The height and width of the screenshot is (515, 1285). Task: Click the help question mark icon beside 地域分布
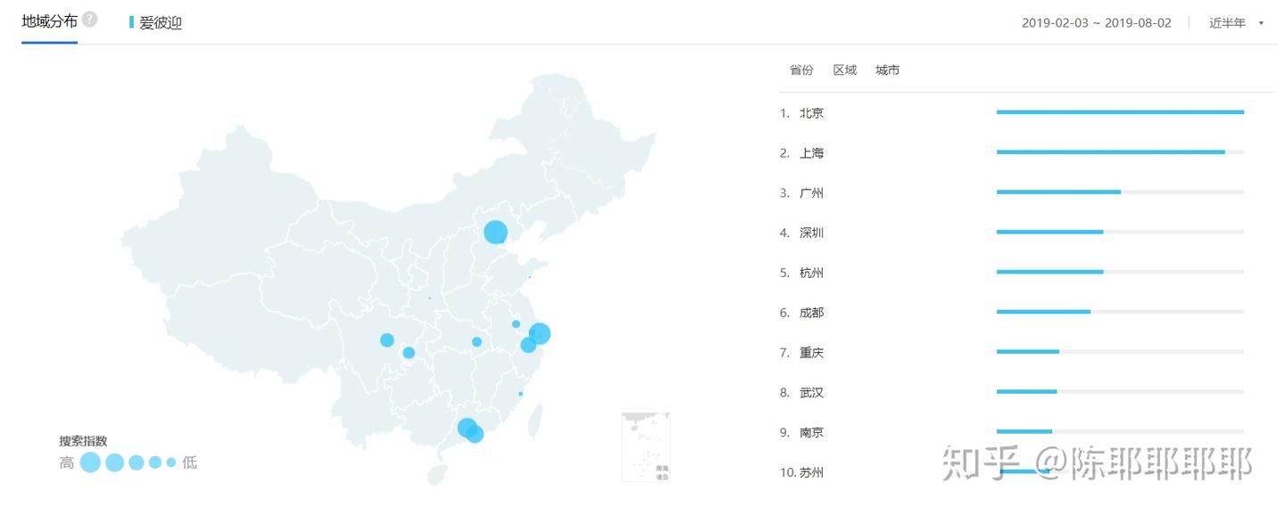tap(89, 20)
